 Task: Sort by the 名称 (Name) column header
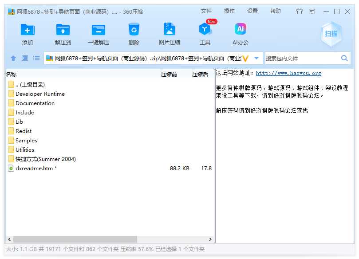11,75
